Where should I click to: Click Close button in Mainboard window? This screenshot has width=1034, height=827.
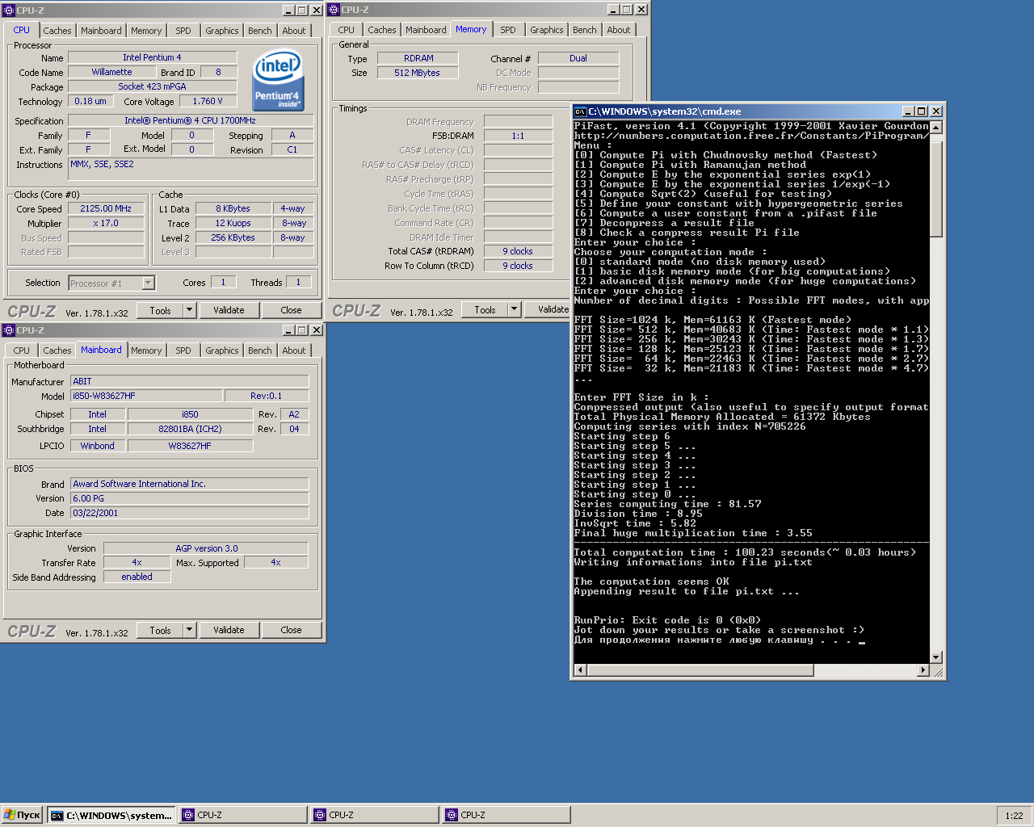(291, 630)
